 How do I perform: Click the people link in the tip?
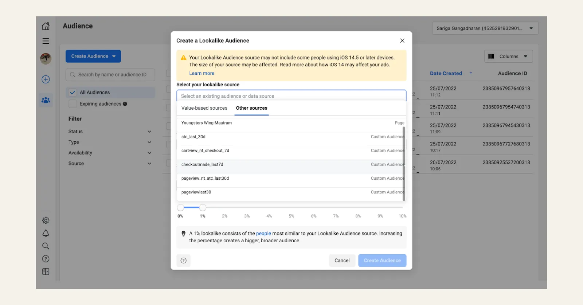tap(263, 234)
